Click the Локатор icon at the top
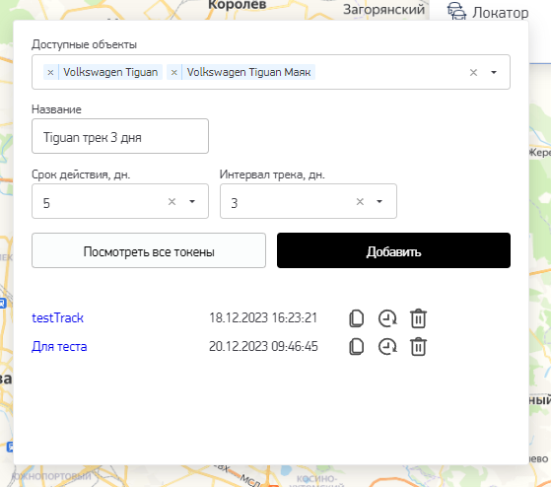The width and height of the screenshot is (551, 487). (456, 11)
